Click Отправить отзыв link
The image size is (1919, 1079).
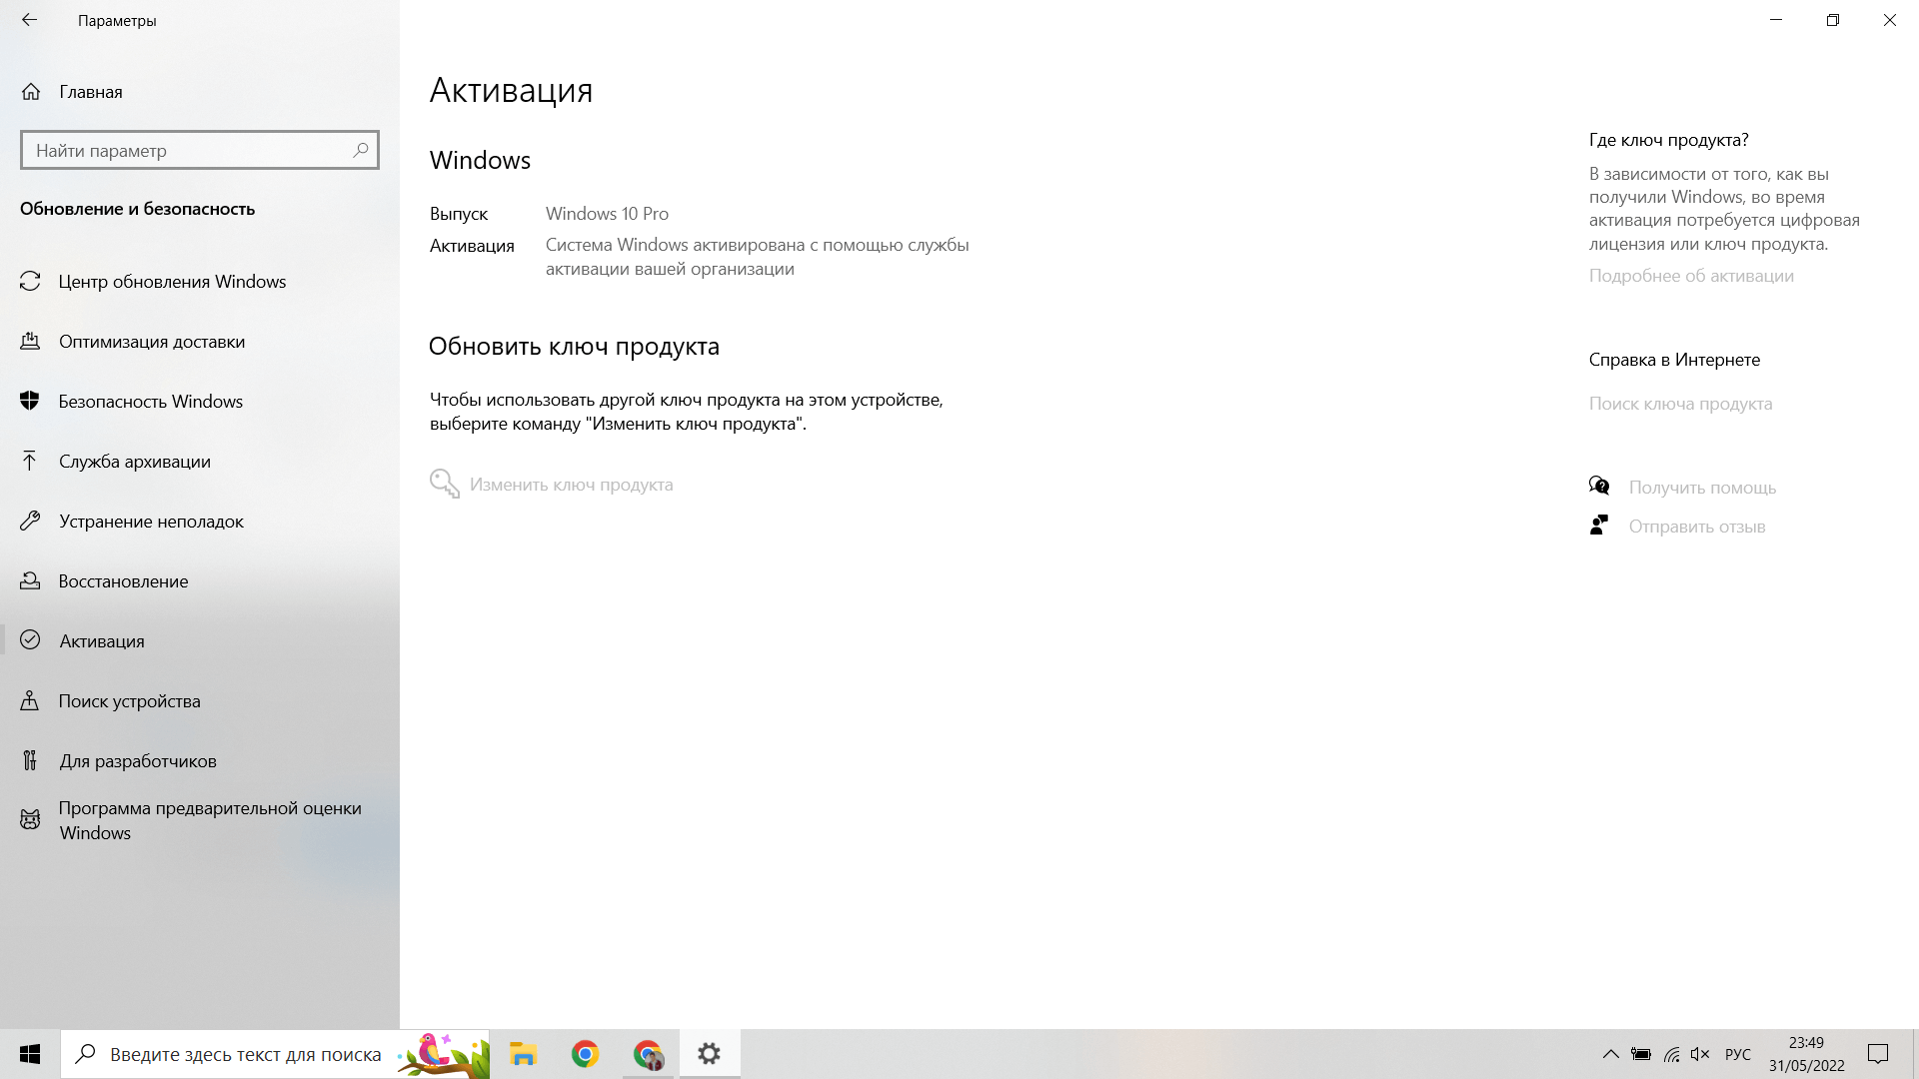[1697, 527]
